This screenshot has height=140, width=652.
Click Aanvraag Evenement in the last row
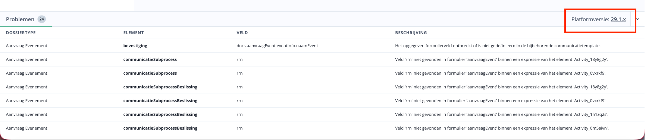coord(26,128)
